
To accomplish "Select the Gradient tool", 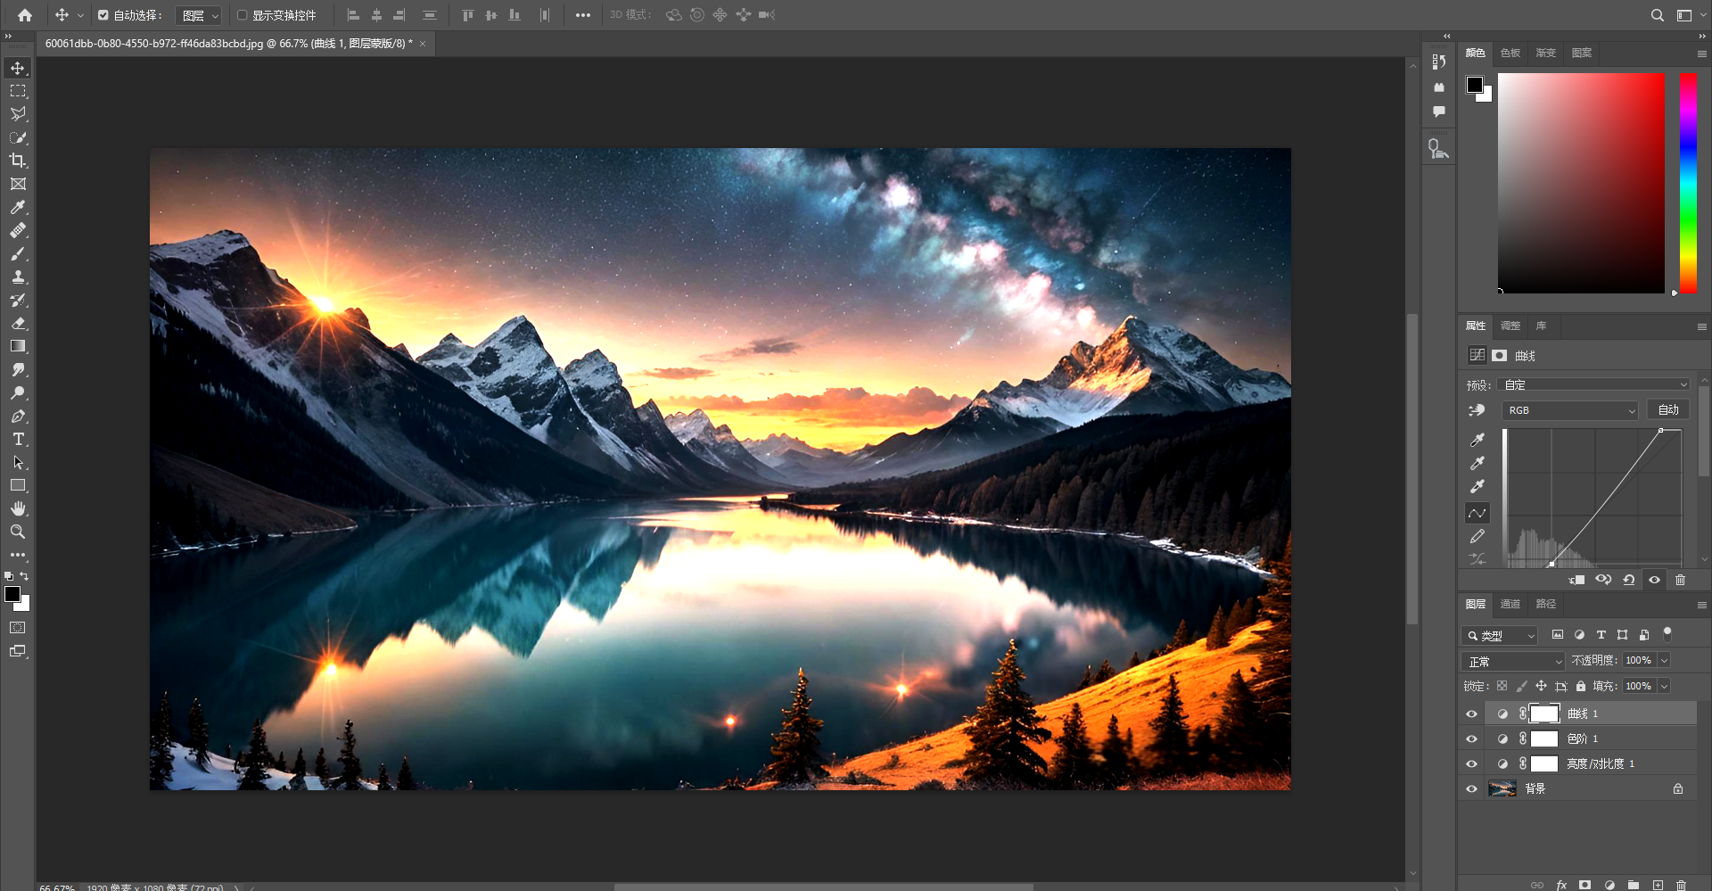I will click(18, 346).
